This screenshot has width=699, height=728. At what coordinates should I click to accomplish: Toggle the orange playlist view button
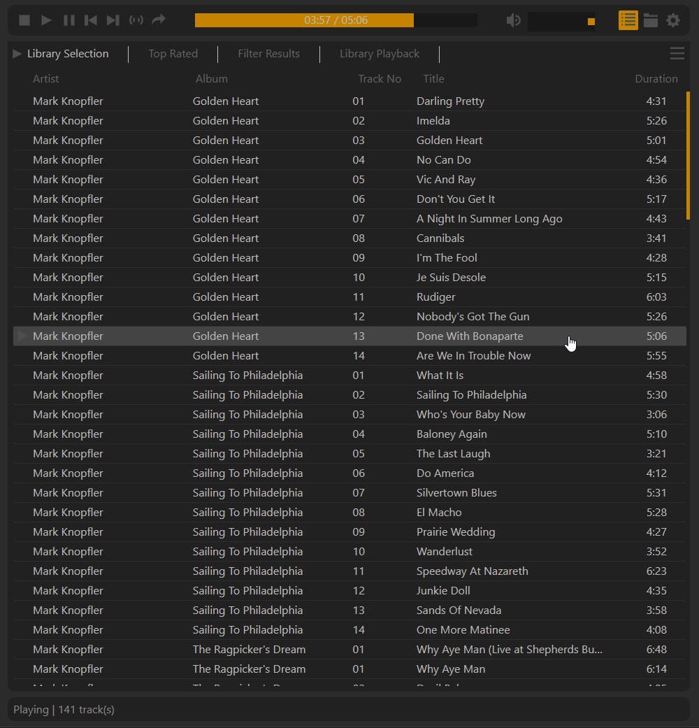(x=628, y=20)
